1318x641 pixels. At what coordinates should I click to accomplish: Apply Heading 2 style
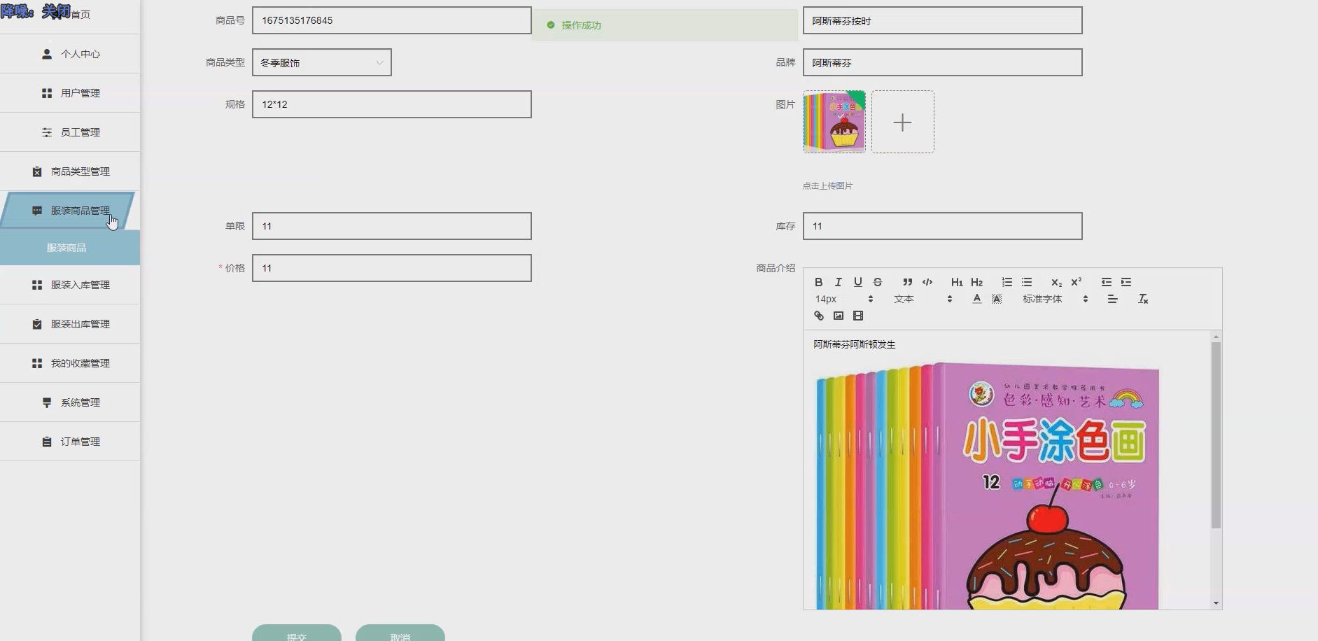coord(977,282)
